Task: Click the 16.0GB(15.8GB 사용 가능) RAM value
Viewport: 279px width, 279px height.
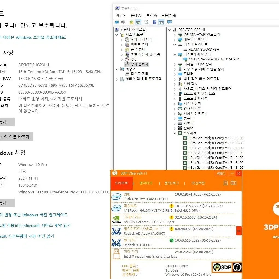Action: coord(40,79)
